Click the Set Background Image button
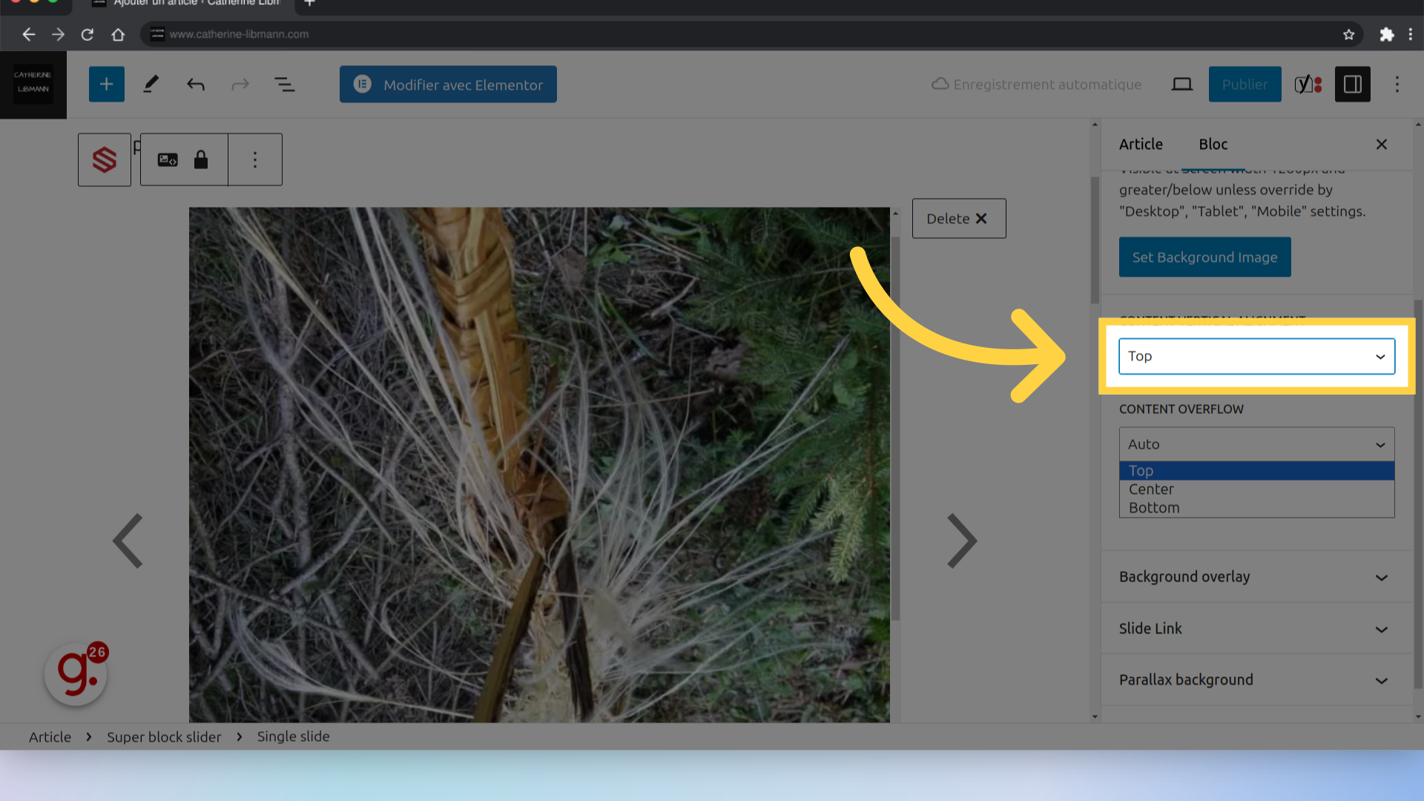This screenshot has width=1424, height=801. coord(1204,256)
